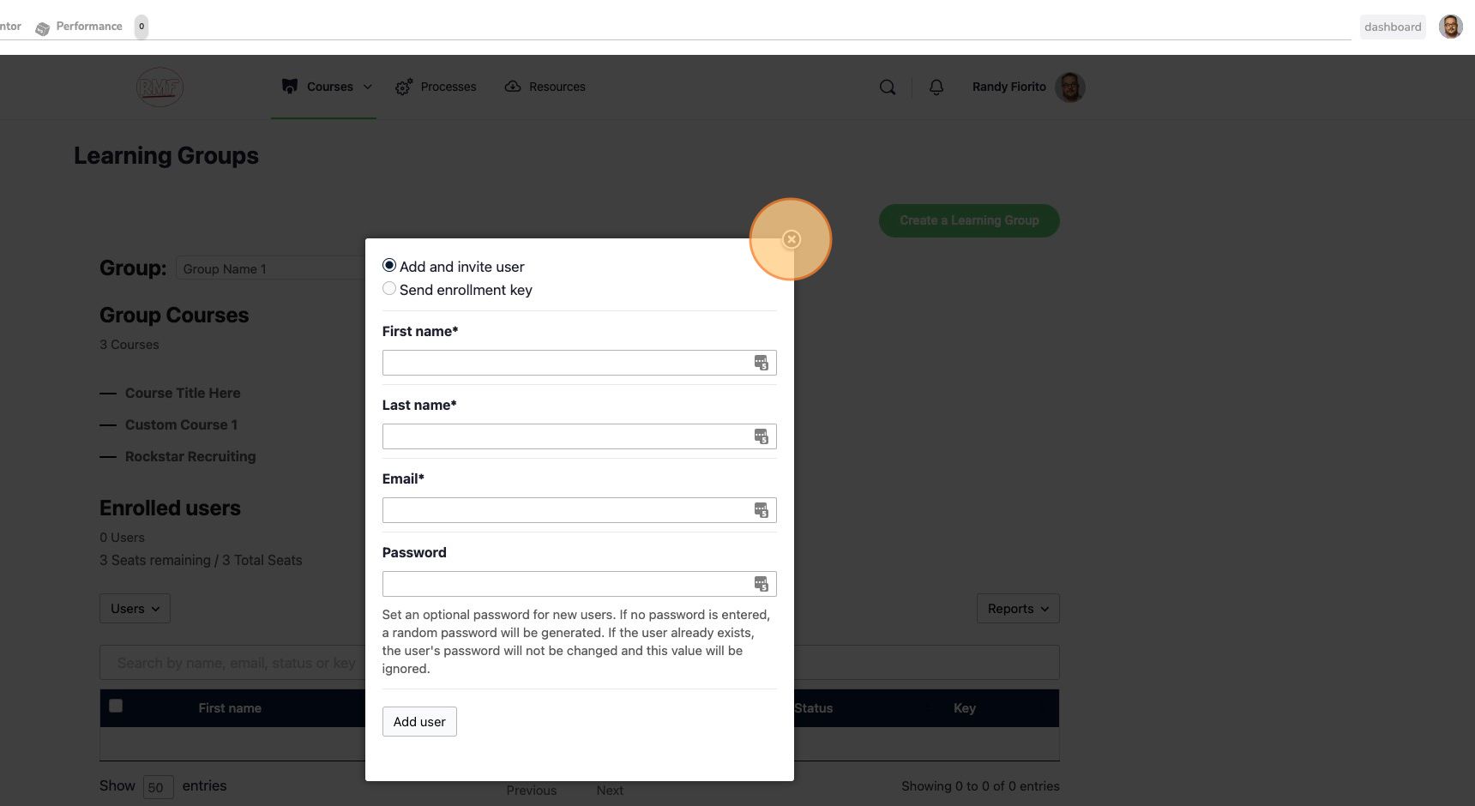The width and height of the screenshot is (1475, 806).
Task: Open the Reports dropdown
Action: click(x=1018, y=609)
